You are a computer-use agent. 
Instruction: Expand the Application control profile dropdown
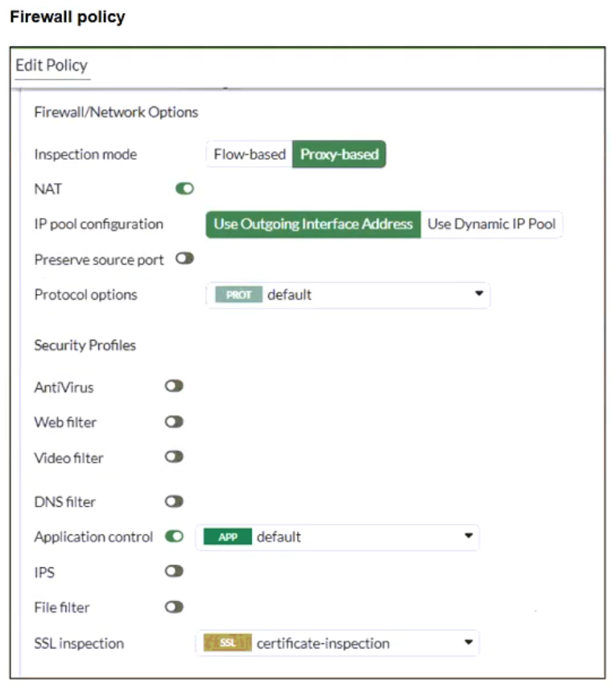[x=468, y=536]
